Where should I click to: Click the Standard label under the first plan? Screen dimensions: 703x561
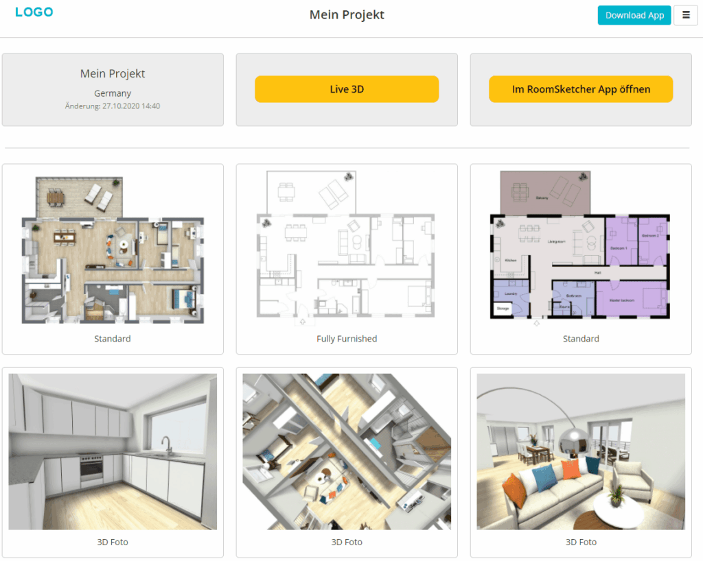tap(113, 338)
